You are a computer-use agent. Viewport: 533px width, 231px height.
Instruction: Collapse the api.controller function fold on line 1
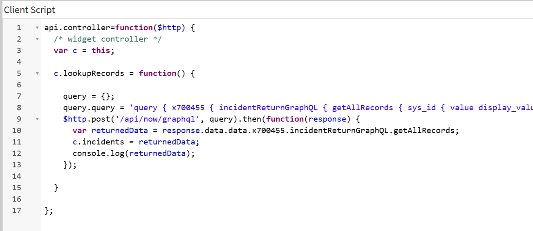click(37, 28)
